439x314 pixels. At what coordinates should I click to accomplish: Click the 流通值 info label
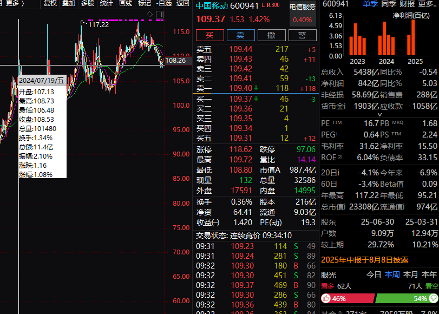(x=392, y=207)
